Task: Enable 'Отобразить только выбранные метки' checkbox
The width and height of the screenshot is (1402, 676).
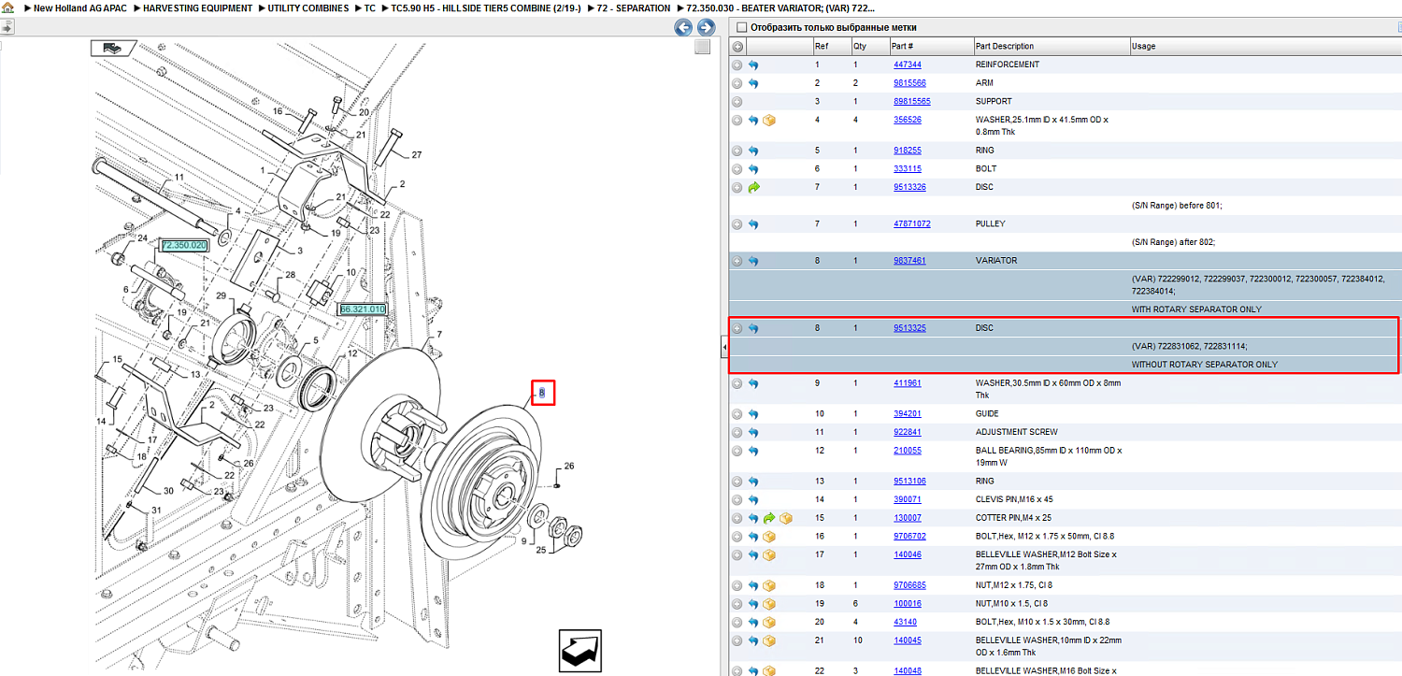Action: 741,28
